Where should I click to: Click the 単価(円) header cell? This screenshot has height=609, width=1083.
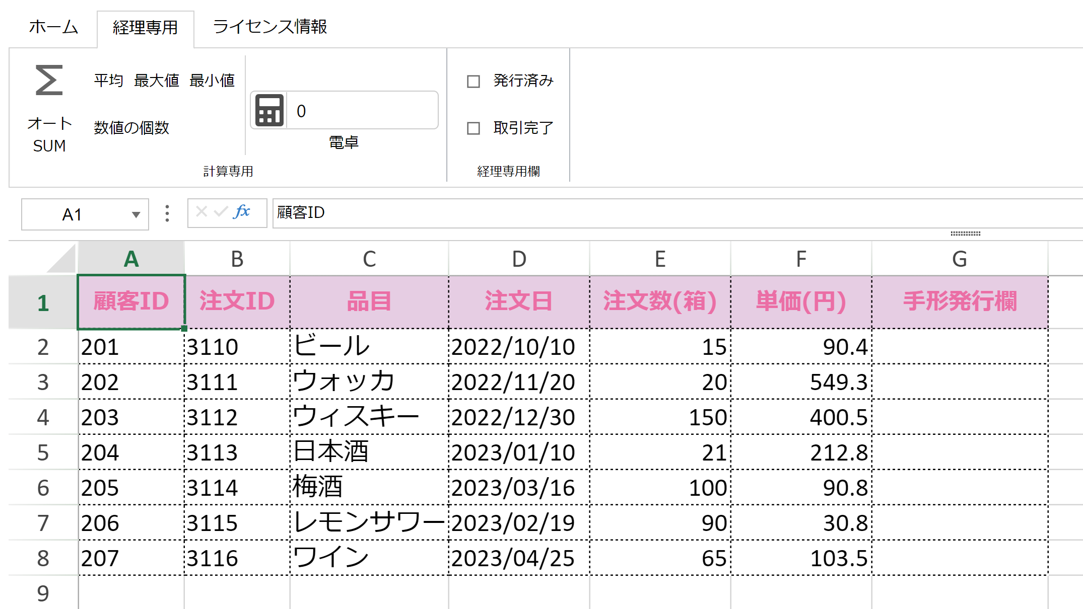[801, 302]
